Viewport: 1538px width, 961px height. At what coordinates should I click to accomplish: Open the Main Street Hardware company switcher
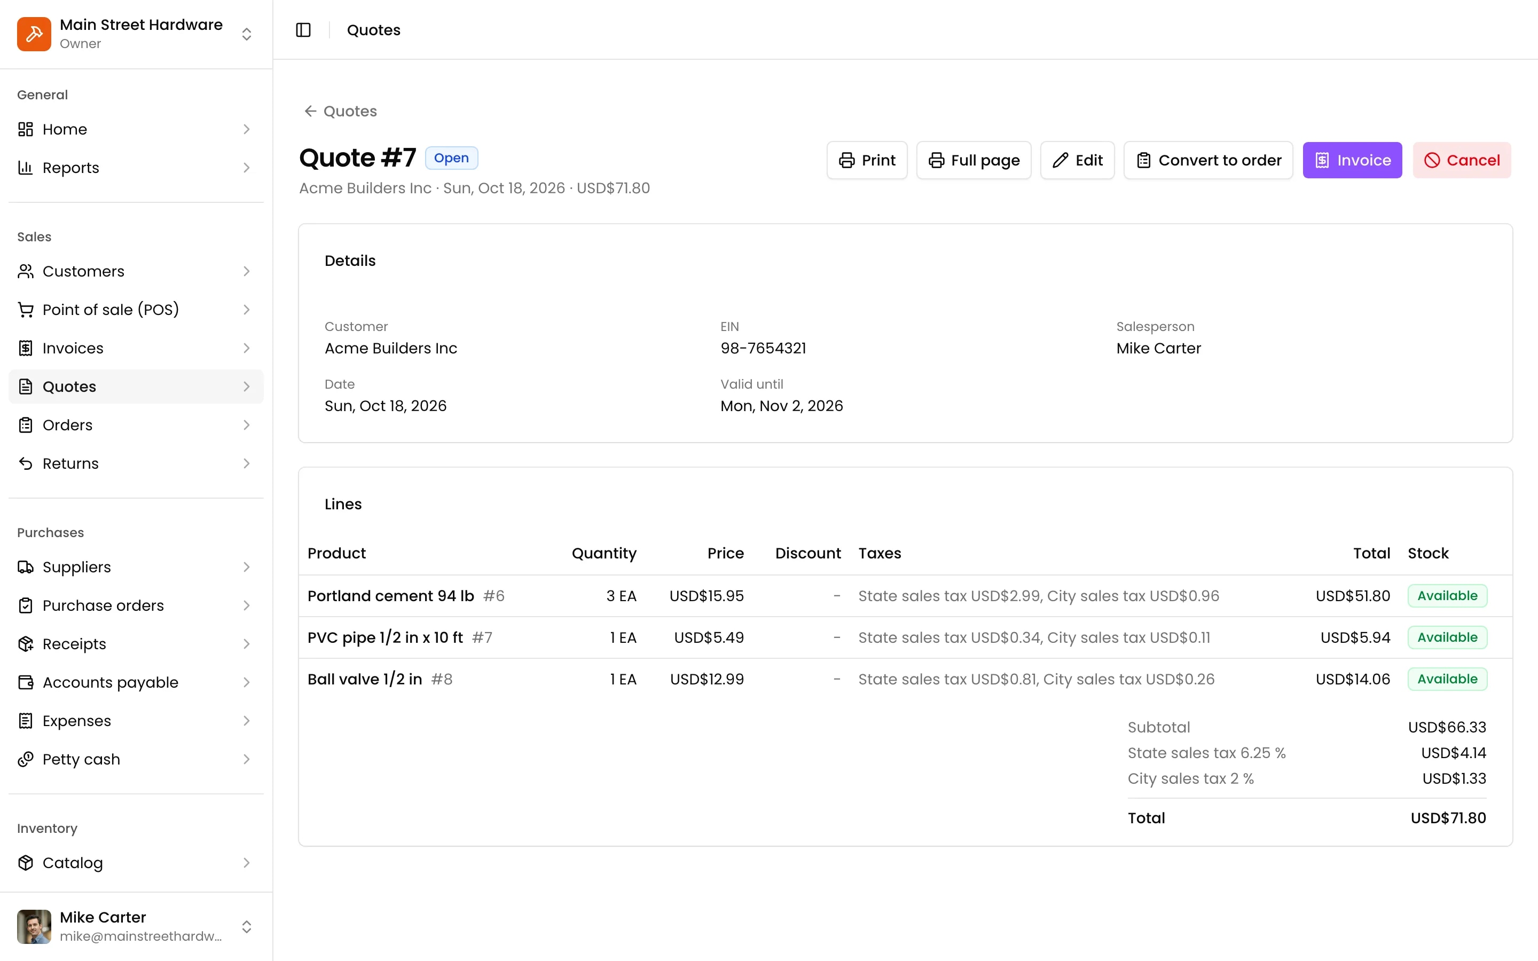(135, 34)
